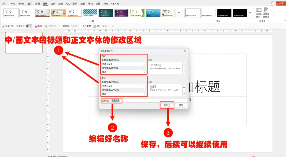Switch to the 切换 ribbon tab
Image resolution: width=286 pixels, height=157 pixels.
coord(53,3)
